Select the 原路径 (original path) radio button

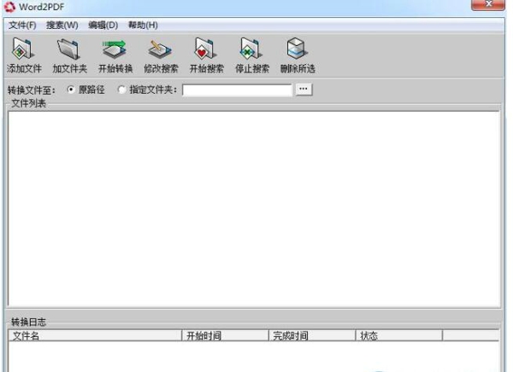[70, 90]
